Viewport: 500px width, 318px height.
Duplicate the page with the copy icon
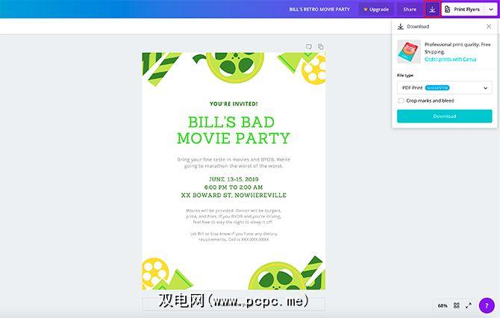320,46
